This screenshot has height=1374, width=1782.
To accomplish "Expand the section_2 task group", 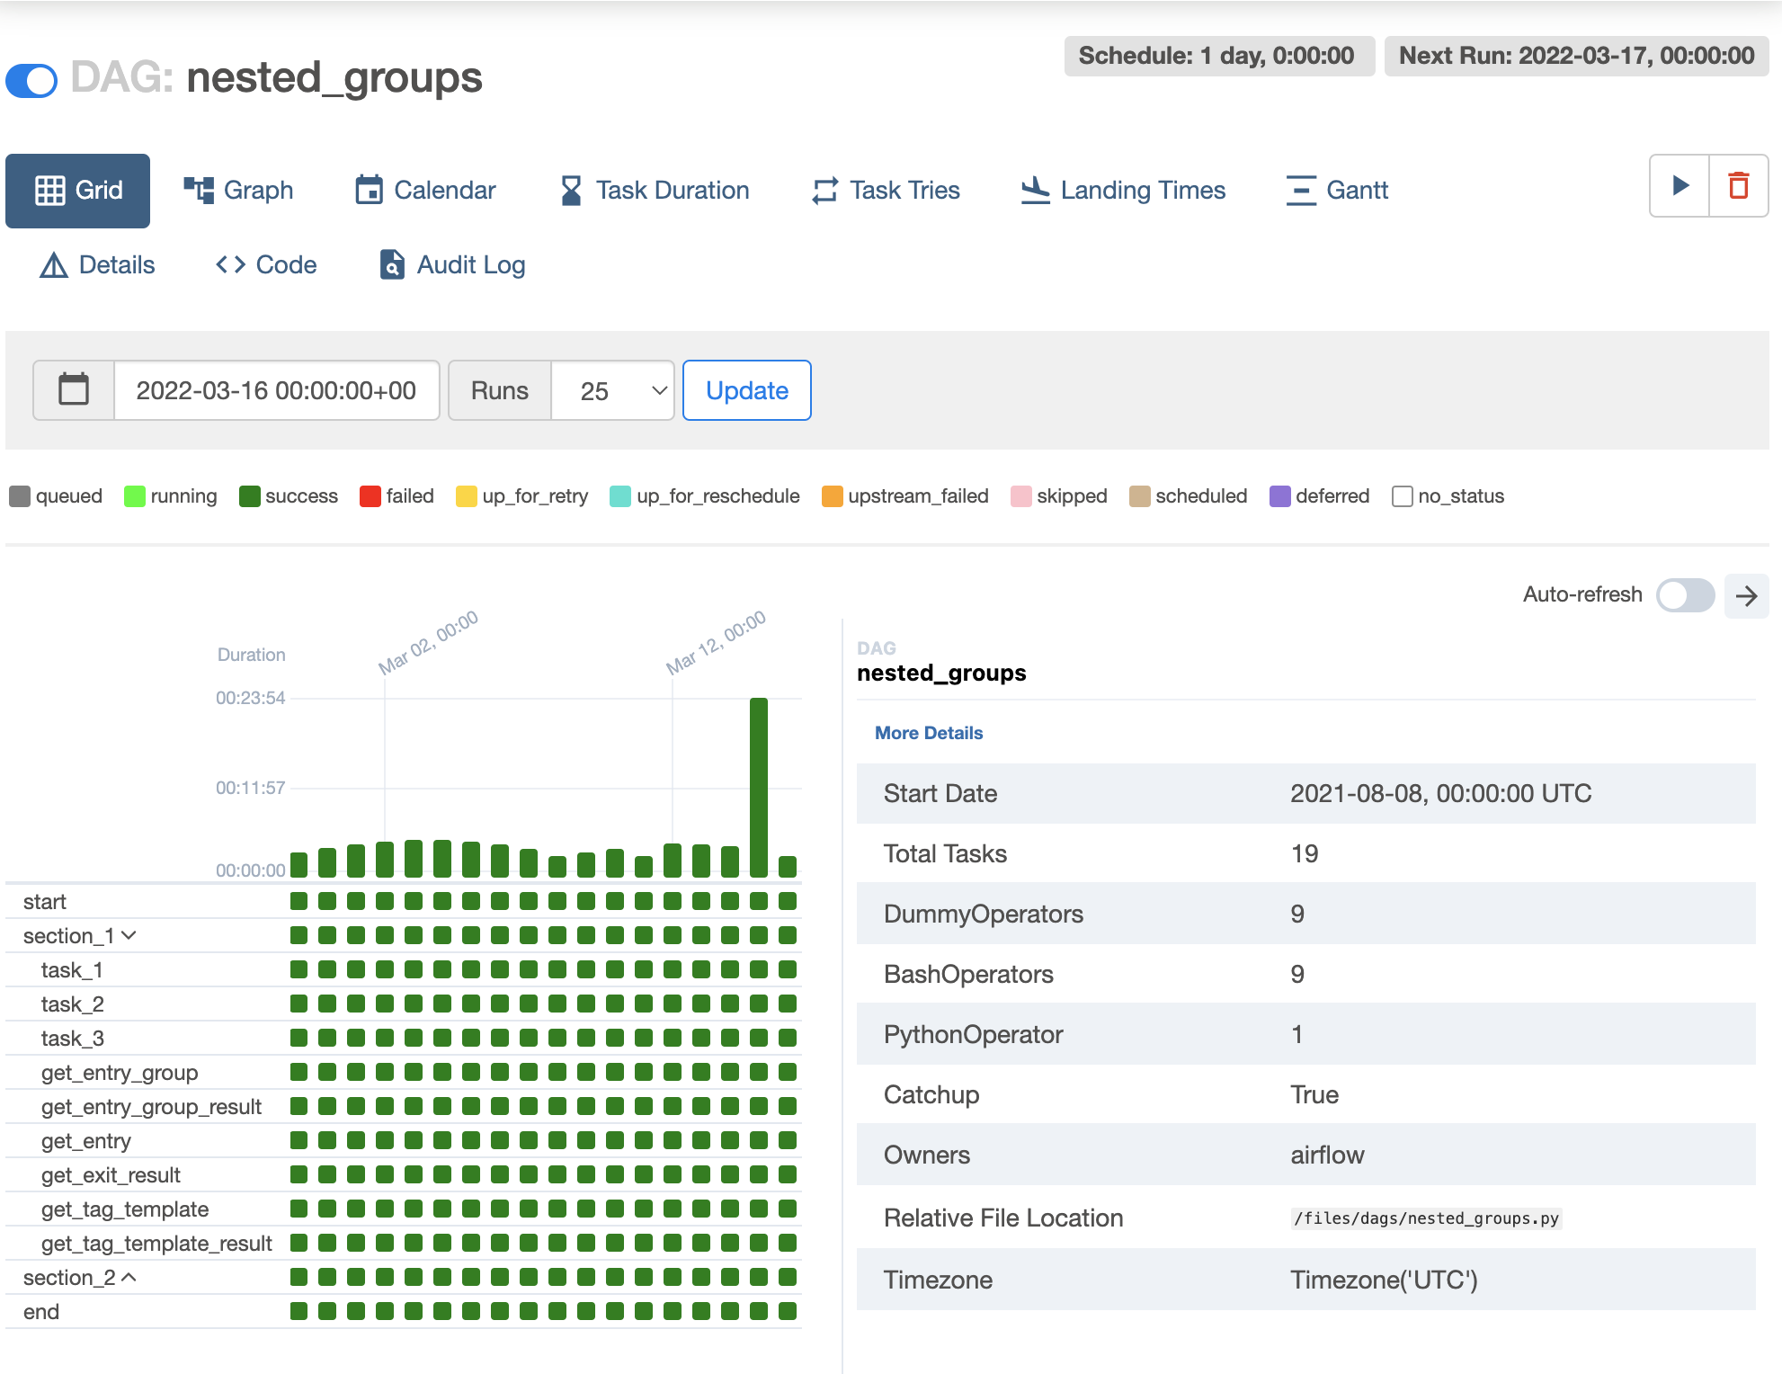I will [129, 1277].
